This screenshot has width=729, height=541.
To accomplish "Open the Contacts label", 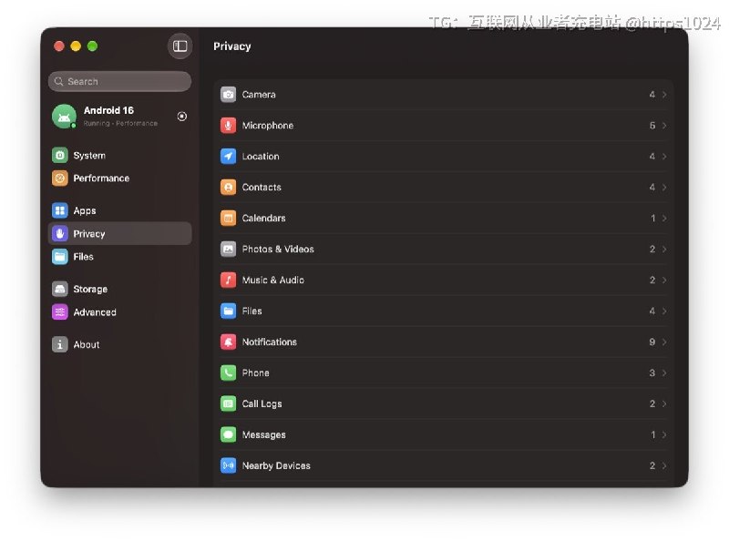I will click(x=262, y=188).
